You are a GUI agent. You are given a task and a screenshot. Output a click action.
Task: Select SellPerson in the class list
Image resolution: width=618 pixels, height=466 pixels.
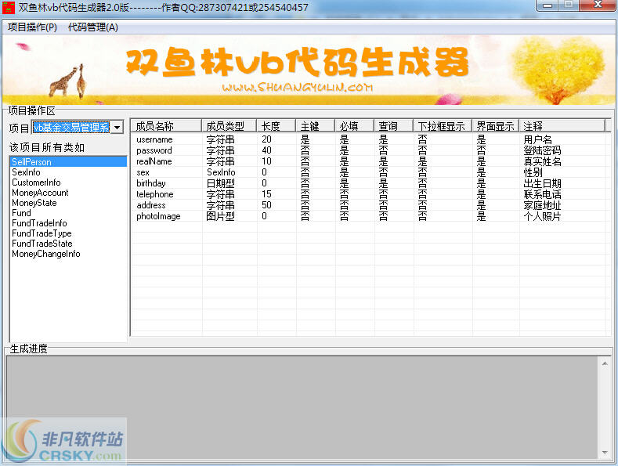[x=68, y=161]
